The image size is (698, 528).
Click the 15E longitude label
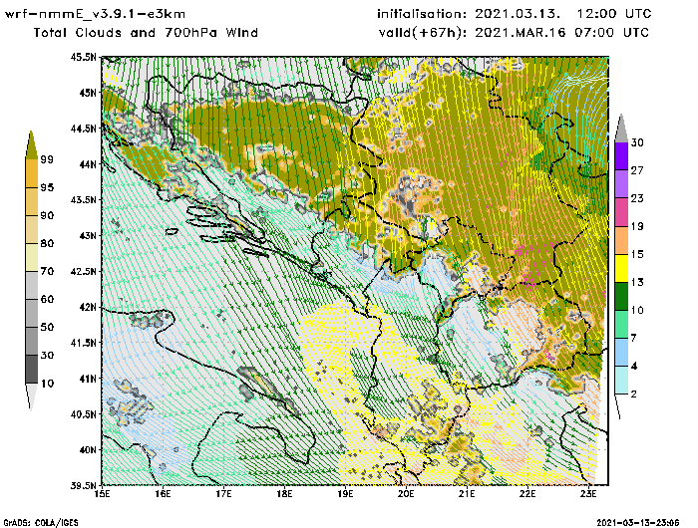(x=103, y=494)
